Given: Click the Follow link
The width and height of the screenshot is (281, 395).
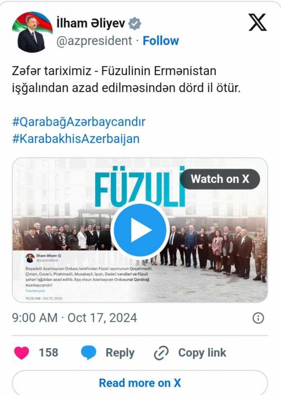Looking at the screenshot, I should click(x=161, y=41).
